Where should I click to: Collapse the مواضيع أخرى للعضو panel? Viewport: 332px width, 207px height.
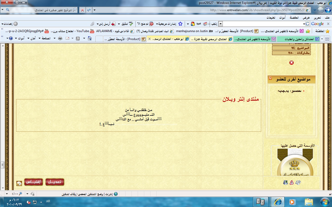click(270, 78)
